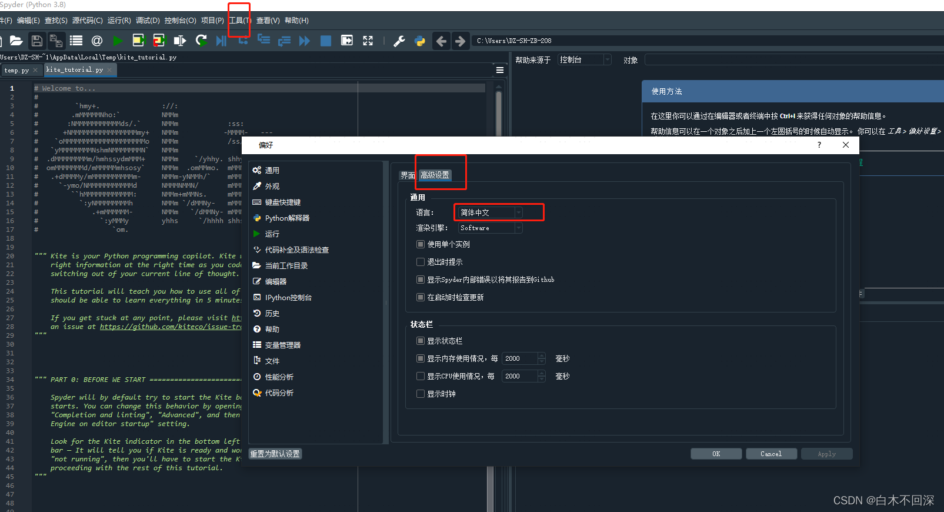Image resolution: width=944 pixels, height=512 pixels.
Task: Switch to the 高级设置 tab
Action: [x=435, y=175]
